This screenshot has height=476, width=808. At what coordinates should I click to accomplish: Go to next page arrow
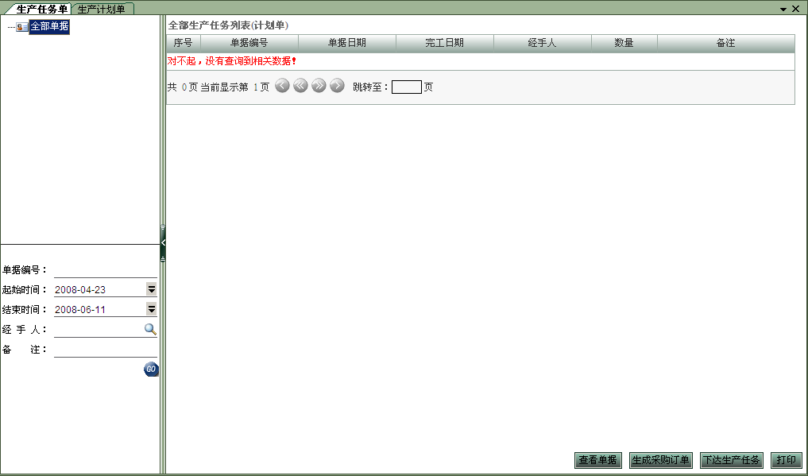tap(337, 86)
